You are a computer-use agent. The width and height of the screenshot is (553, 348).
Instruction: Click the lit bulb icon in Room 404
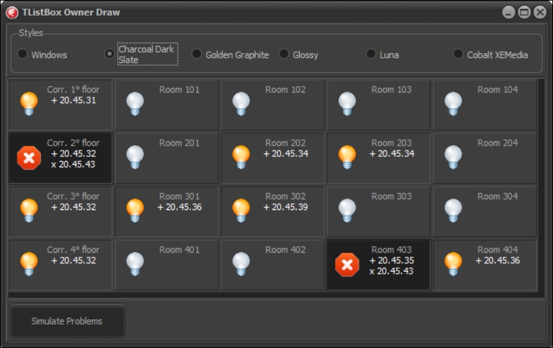453,264
